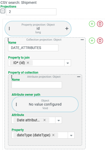This screenshot has width=105, height=150.
Task: Open dots menu of Collection projection
Action: [x=8, y=40]
